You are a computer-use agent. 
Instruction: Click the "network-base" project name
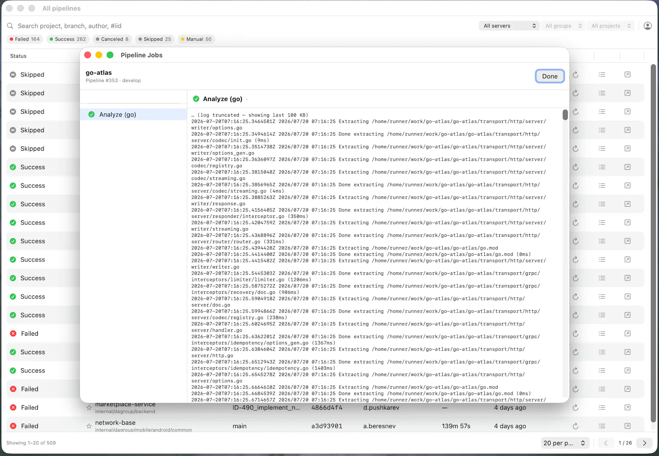(115, 423)
